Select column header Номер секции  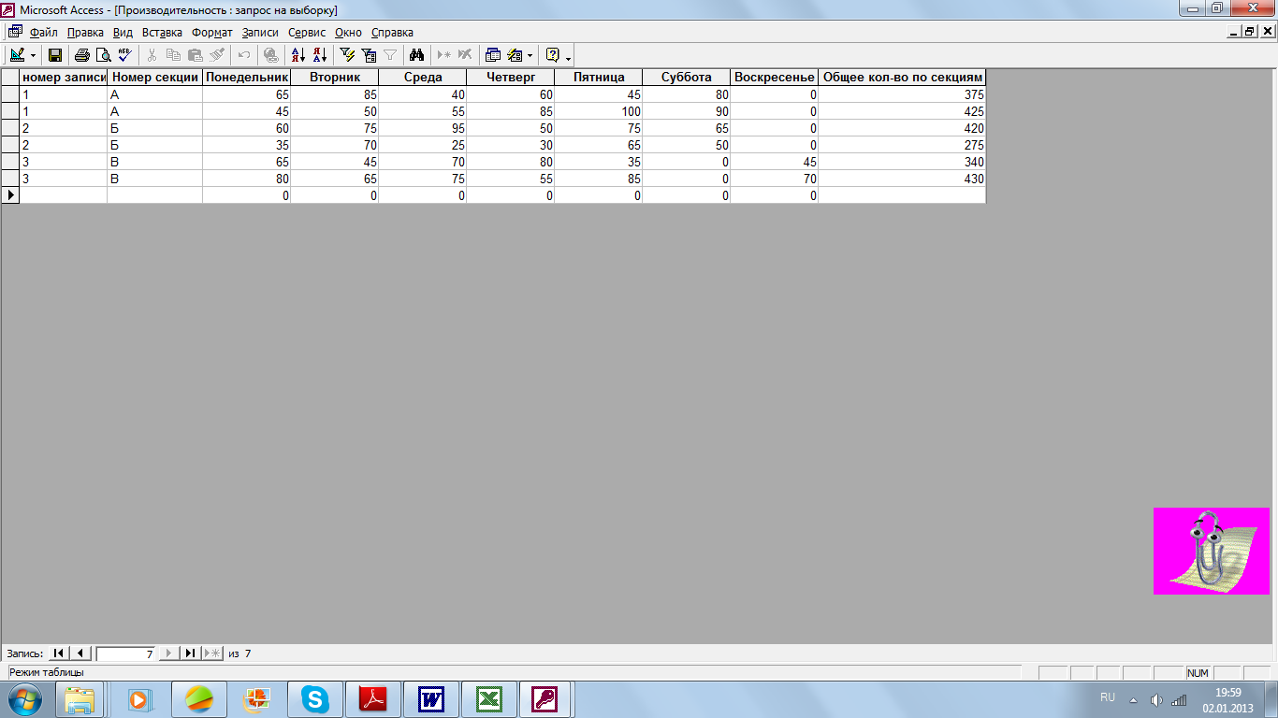[x=155, y=78]
